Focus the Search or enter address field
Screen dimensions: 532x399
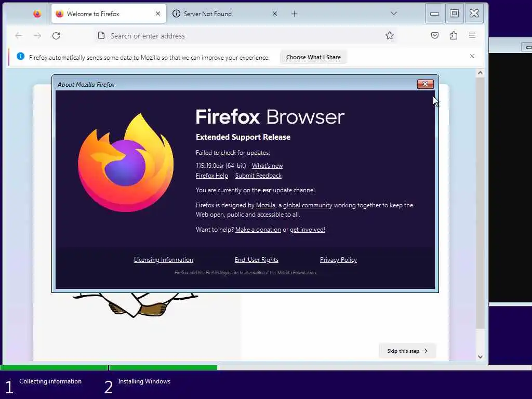point(246,36)
